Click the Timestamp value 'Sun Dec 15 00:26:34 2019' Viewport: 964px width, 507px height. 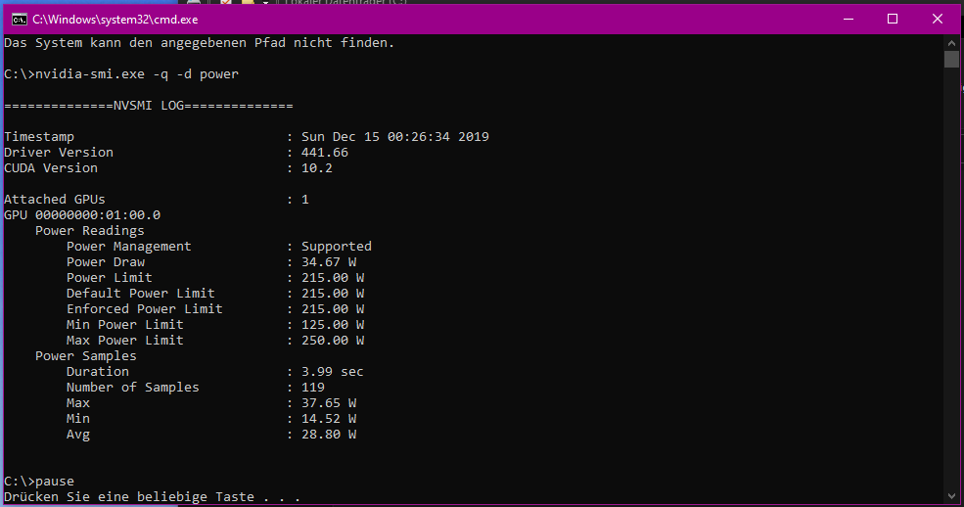pos(394,137)
